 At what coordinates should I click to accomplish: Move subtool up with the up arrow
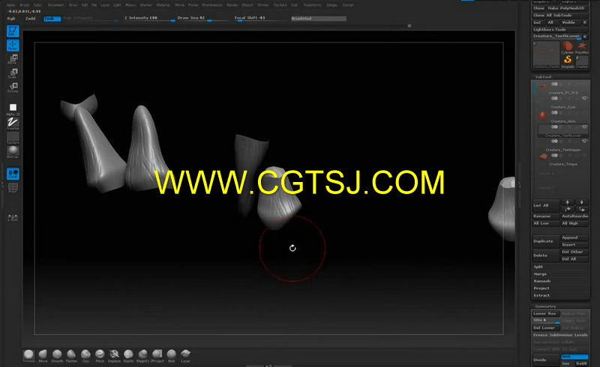pos(568,202)
